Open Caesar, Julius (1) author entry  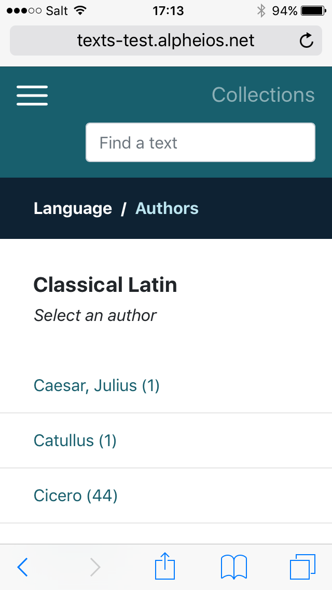(x=96, y=385)
